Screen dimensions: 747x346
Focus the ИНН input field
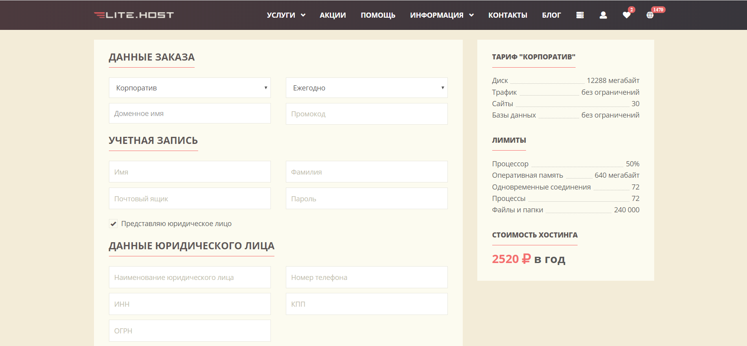click(190, 304)
